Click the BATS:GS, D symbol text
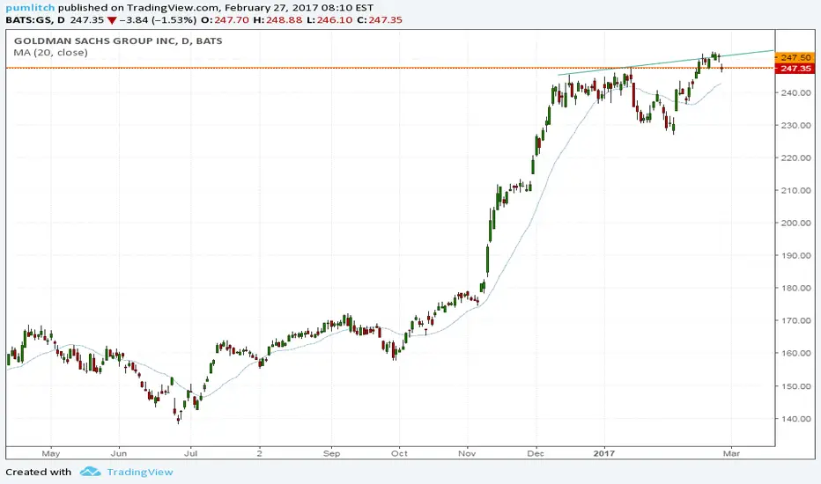This screenshot has width=821, height=484. coord(35,20)
